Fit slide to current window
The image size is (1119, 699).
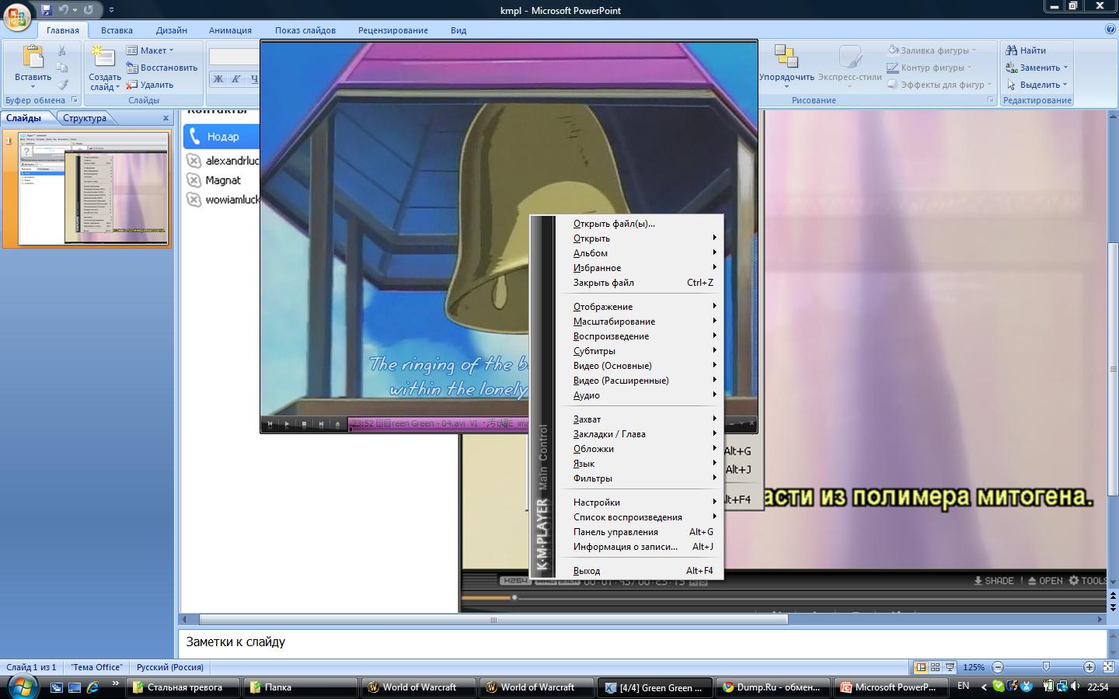tap(1109, 667)
